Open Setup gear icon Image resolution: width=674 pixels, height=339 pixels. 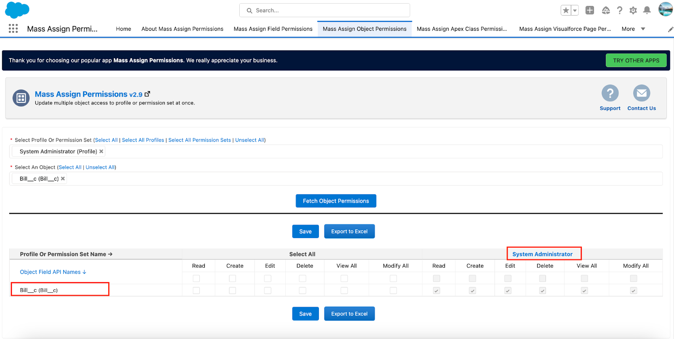point(633,10)
